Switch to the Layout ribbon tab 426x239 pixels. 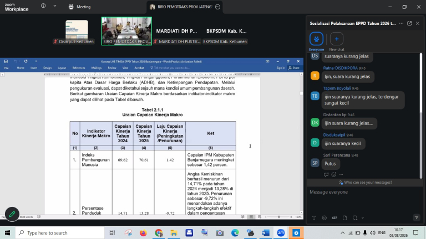pos(62,68)
